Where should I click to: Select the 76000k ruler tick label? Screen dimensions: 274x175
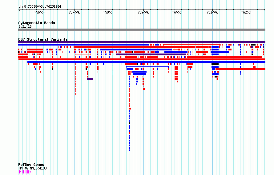coord(178,12)
